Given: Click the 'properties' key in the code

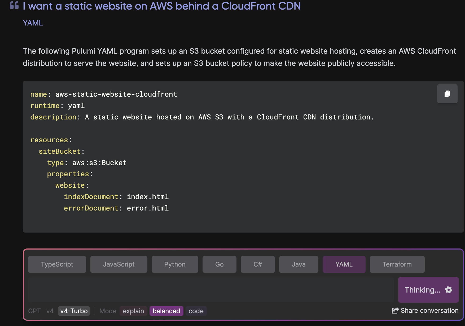Looking at the screenshot, I should pyautogui.click(x=68, y=174).
